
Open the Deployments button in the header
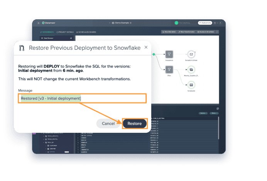point(205,23)
